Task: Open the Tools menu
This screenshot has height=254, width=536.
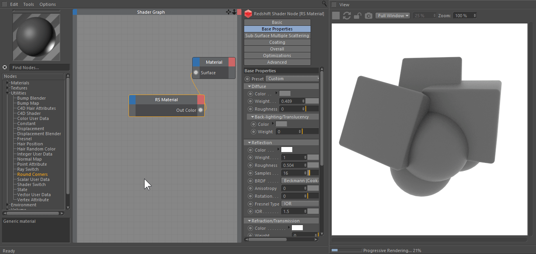Action: (x=29, y=4)
